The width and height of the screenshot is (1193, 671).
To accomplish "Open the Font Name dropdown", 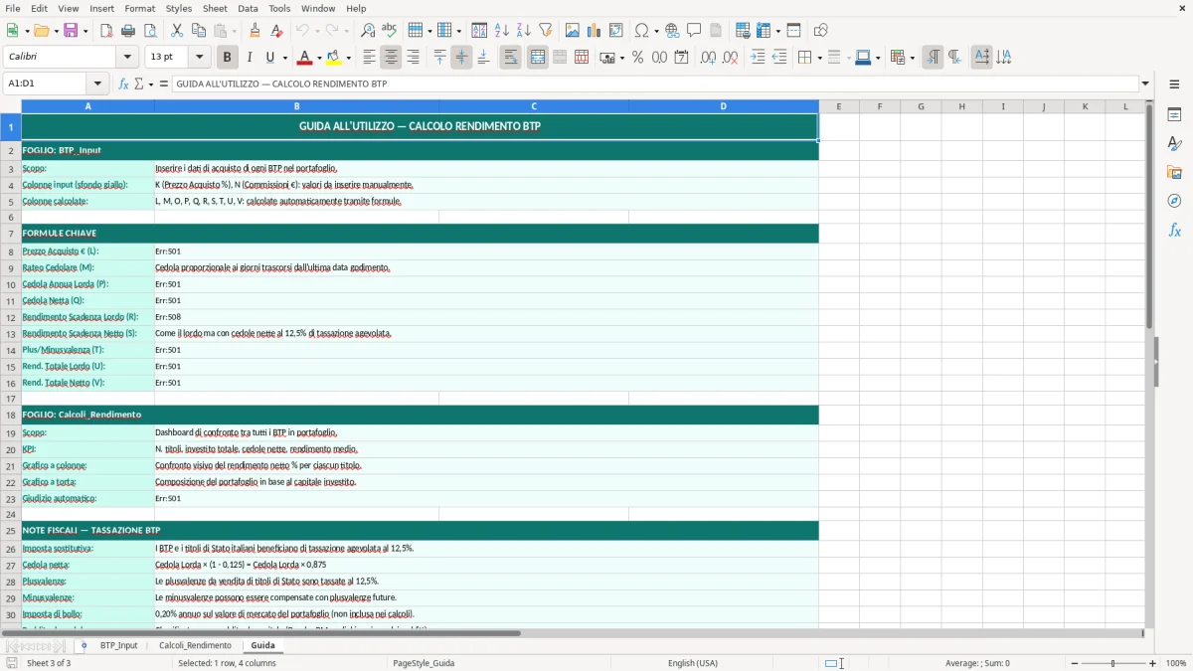I will (x=127, y=58).
